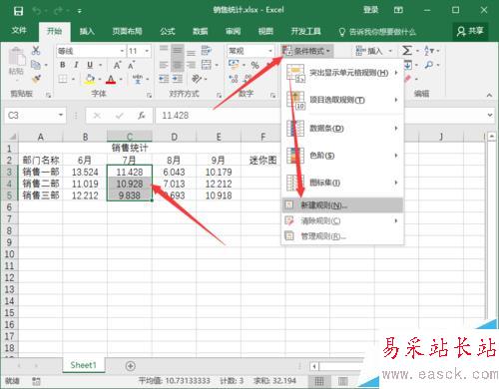
Task: Click the Copy icon
Action: 36,65
